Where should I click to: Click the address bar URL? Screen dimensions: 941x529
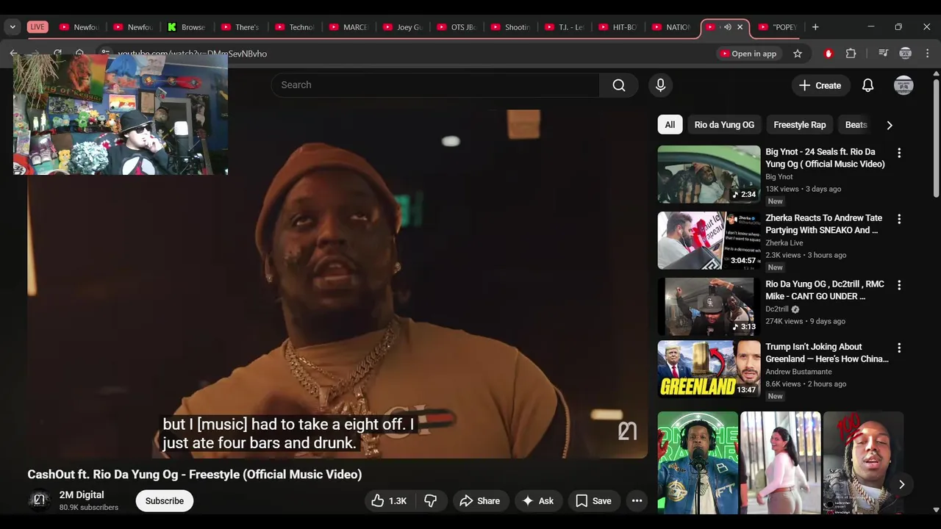tap(193, 54)
